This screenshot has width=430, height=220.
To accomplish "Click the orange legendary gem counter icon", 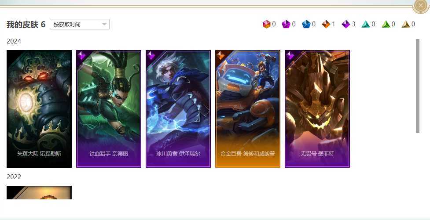I will [326, 24].
